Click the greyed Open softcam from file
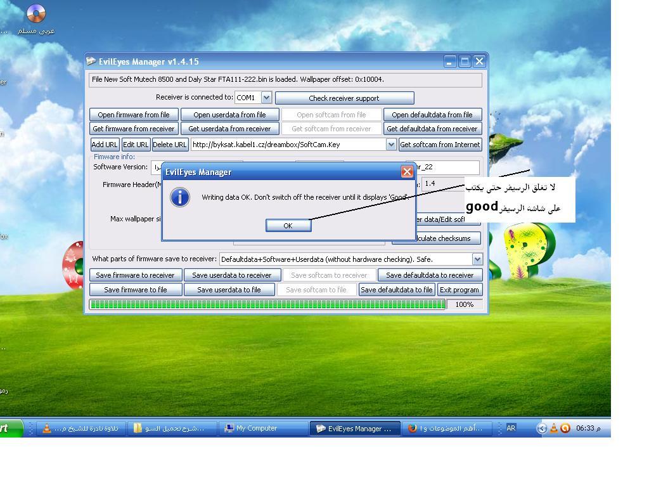This screenshot has height=487, width=649. click(x=331, y=115)
